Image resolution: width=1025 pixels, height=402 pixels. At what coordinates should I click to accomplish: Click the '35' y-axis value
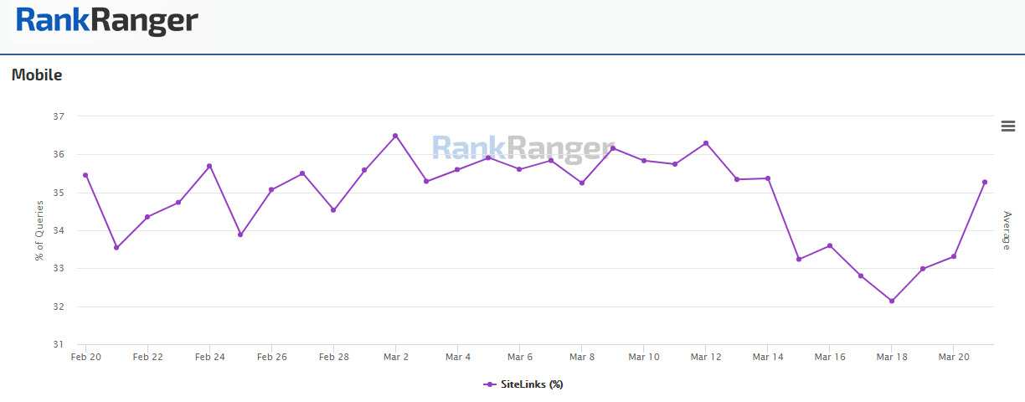pyautogui.click(x=58, y=193)
